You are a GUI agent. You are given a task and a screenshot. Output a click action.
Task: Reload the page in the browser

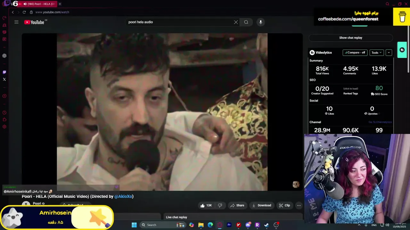pos(24,12)
